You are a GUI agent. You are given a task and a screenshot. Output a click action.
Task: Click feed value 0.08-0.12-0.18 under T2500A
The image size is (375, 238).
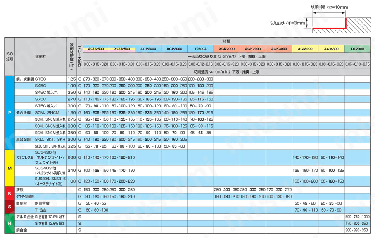point(200,64)
